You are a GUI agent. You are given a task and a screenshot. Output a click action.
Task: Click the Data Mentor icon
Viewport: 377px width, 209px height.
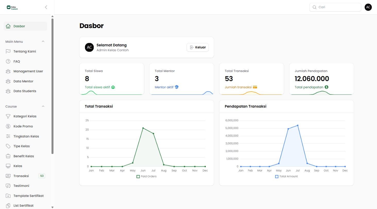(x=8, y=81)
